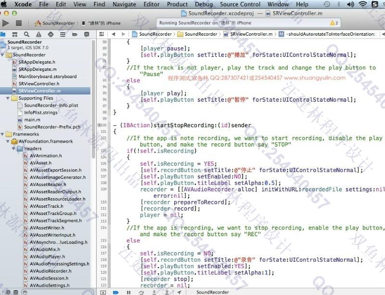The width and height of the screenshot is (385, 295).
Task: Collapse the Frameworks group
Action: 2,134
